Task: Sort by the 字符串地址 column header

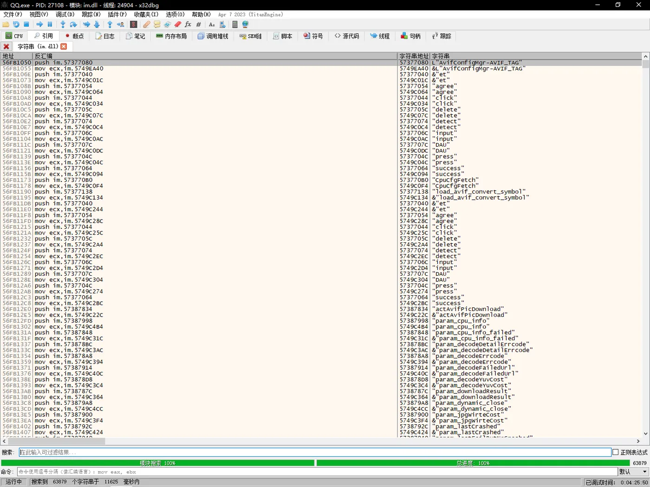Action: [x=414, y=56]
